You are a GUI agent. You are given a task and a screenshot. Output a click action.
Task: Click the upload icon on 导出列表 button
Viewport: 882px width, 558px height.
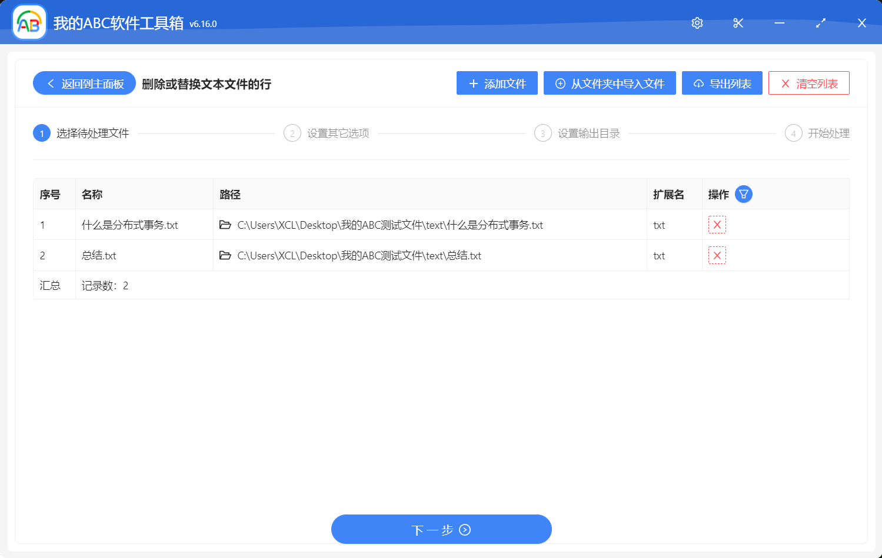[698, 83]
